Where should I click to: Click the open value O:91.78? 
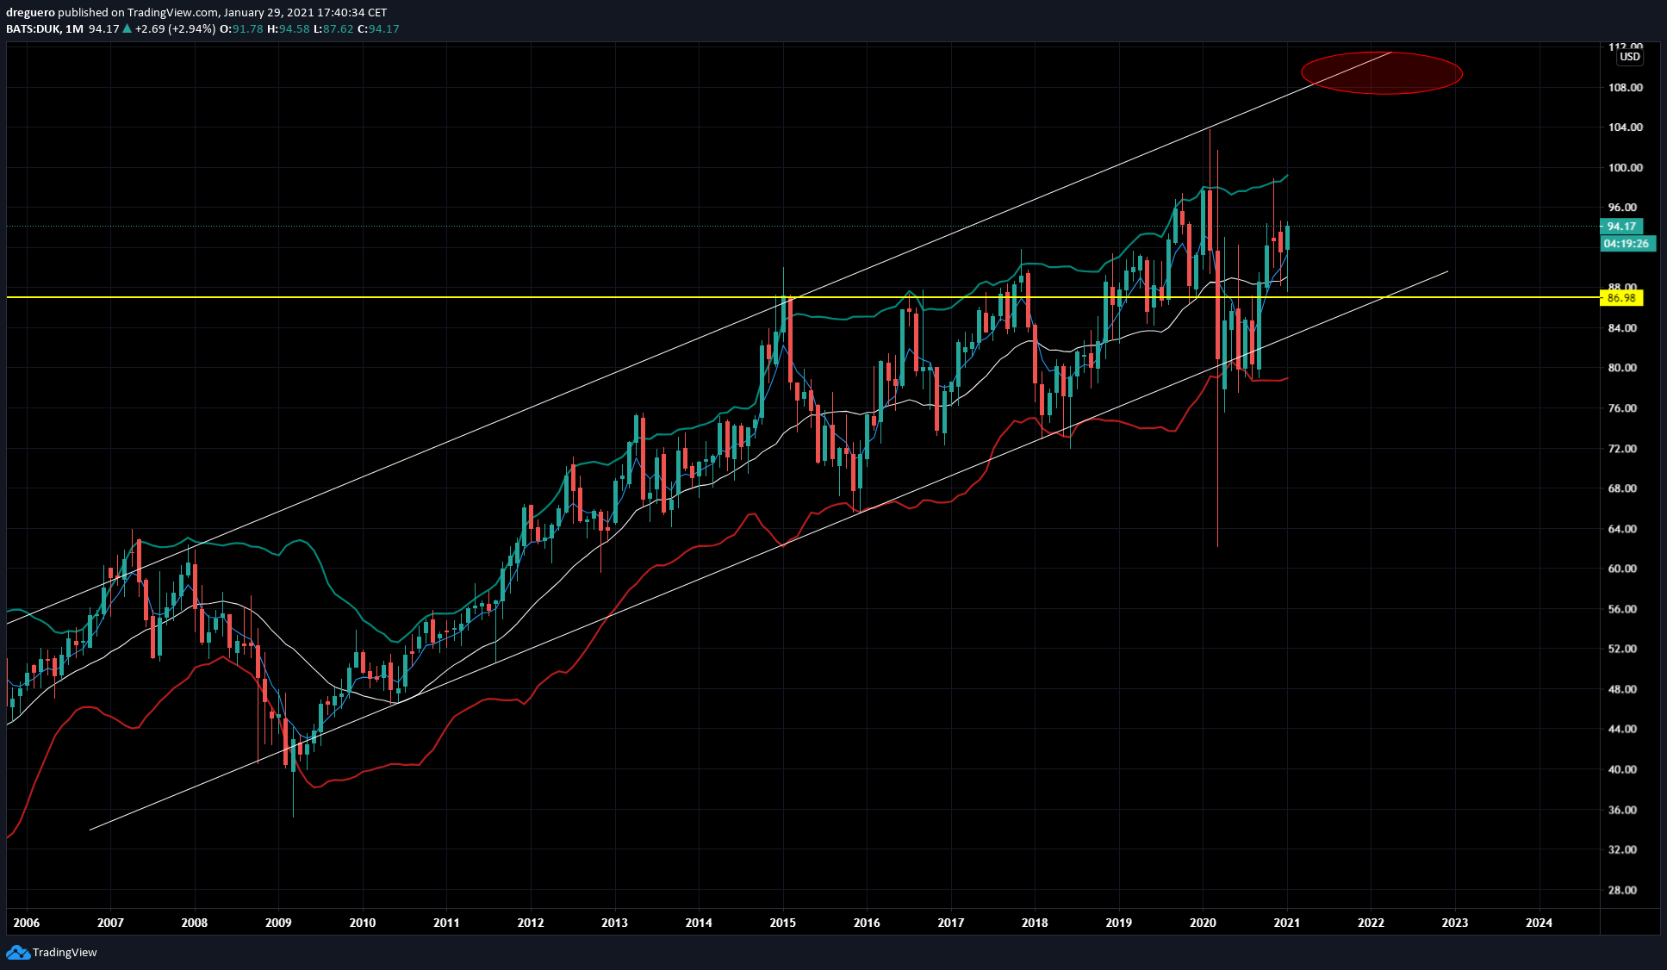point(242,28)
